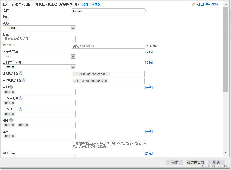Click inside the 目的地址/地区 address field

coord(108,81)
